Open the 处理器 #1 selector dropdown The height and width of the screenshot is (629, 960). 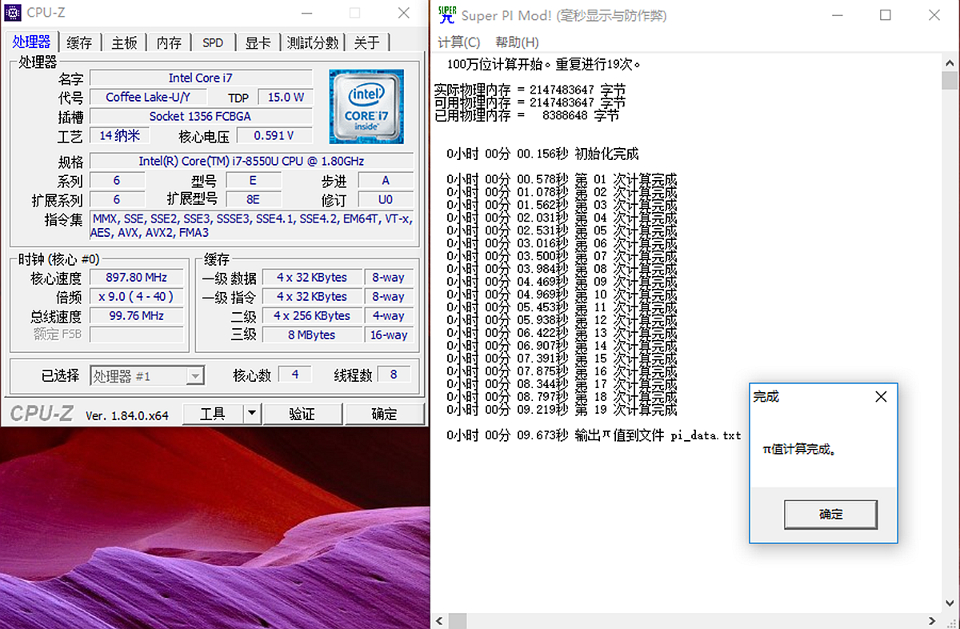click(x=196, y=375)
